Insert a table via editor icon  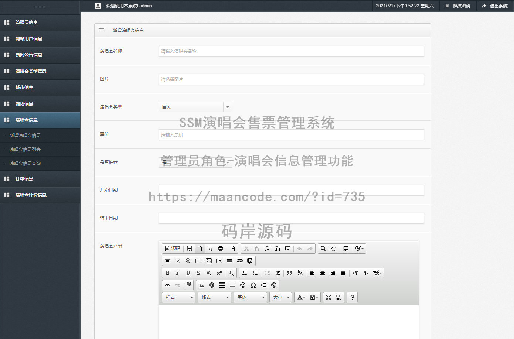[222, 285]
